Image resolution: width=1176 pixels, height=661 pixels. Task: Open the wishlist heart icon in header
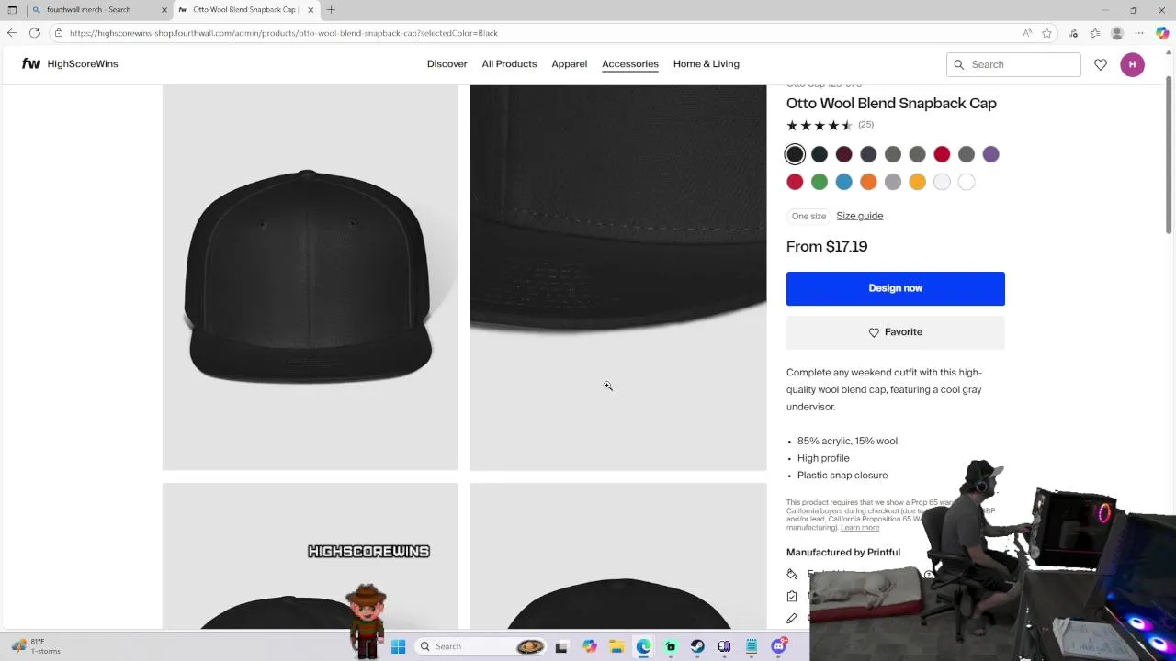tap(1101, 64)
